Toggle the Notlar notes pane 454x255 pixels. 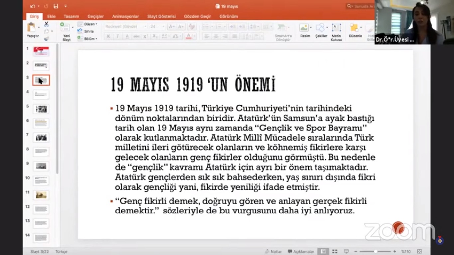(274, 251)
